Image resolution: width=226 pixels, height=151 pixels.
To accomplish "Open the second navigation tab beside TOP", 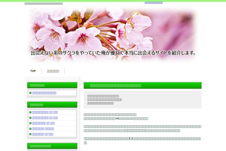I will (x=53, y=71).
